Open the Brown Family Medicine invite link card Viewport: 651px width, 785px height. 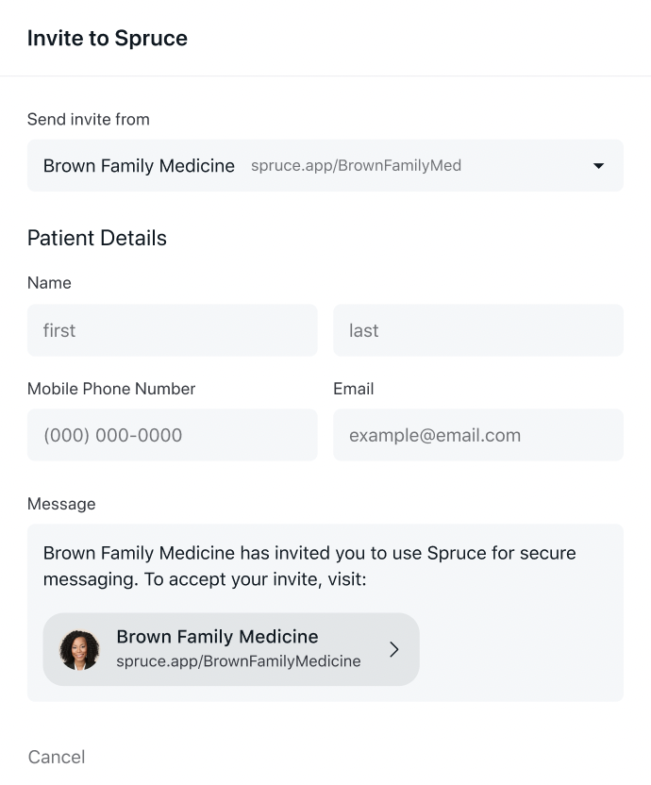(230, 649)
